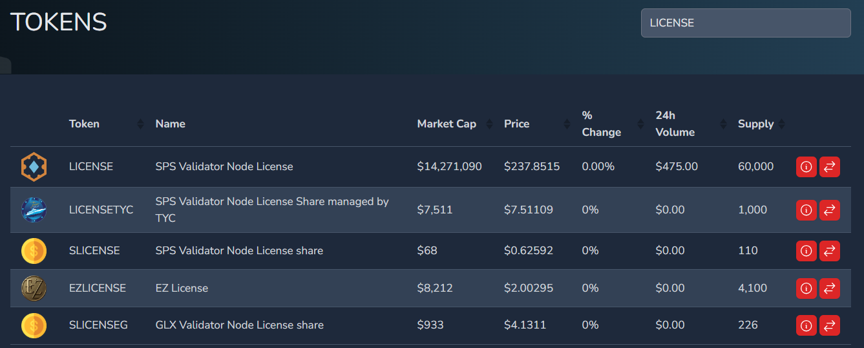This screenshot has width=864, height=348.
Task: Click the trade icon for SLICENSEG
Action: click(830, 325)
